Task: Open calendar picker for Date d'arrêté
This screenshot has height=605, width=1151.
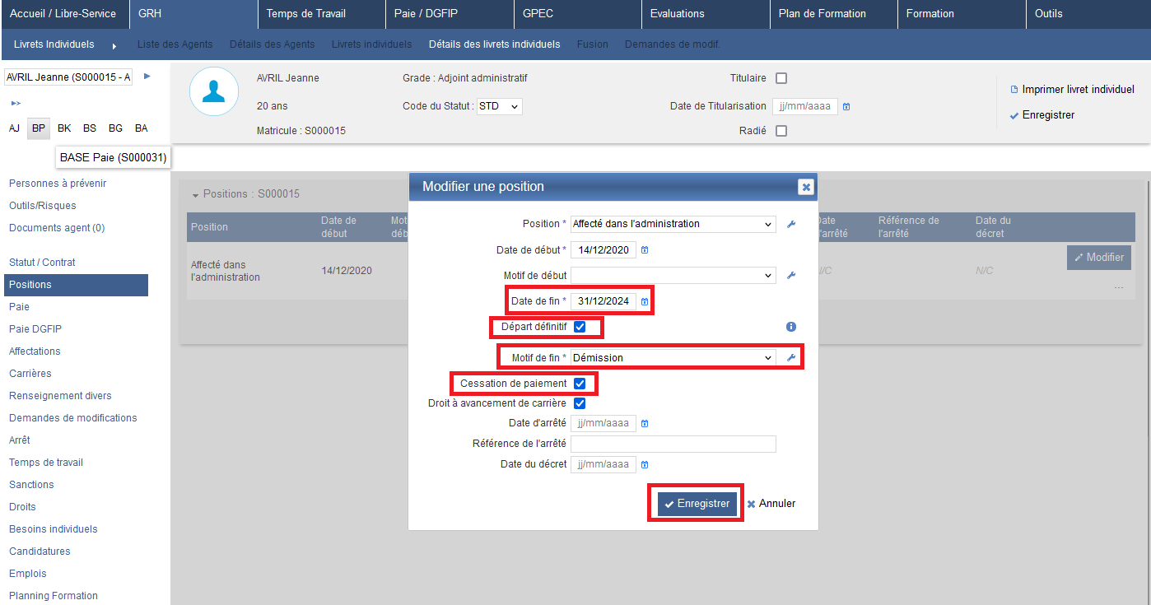Action: (x=645, y=424)
